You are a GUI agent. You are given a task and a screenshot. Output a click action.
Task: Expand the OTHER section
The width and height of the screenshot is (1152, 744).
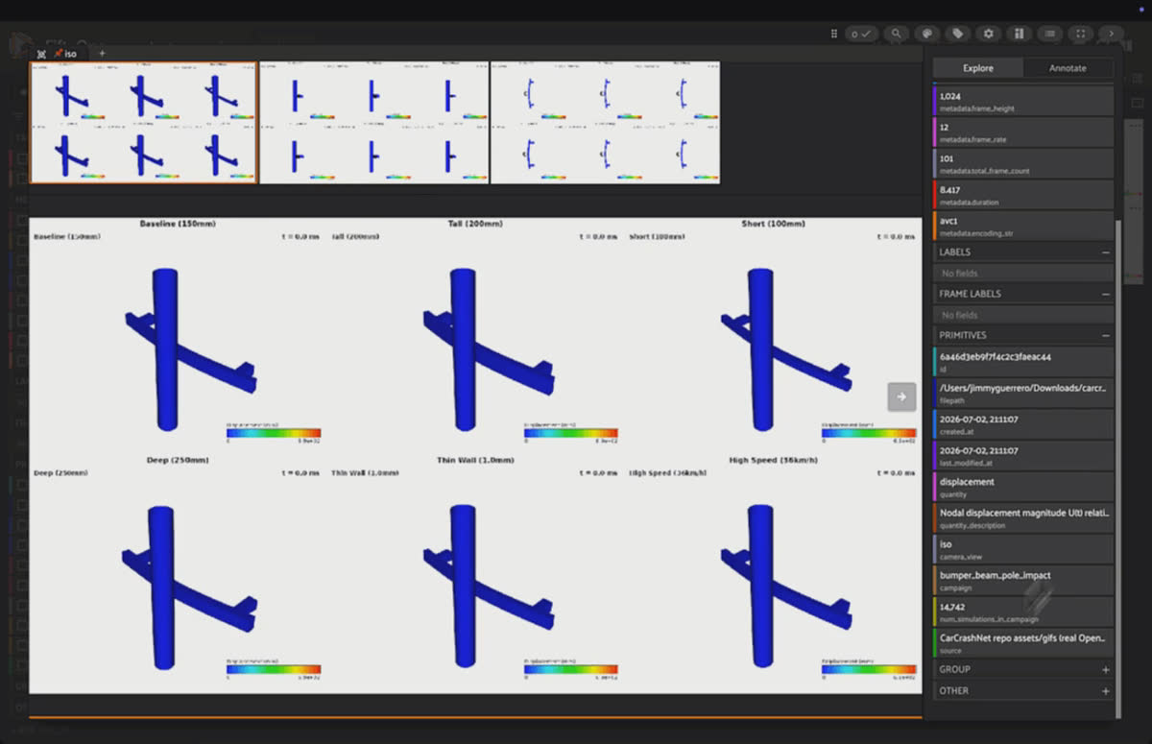pos(1106,691)
